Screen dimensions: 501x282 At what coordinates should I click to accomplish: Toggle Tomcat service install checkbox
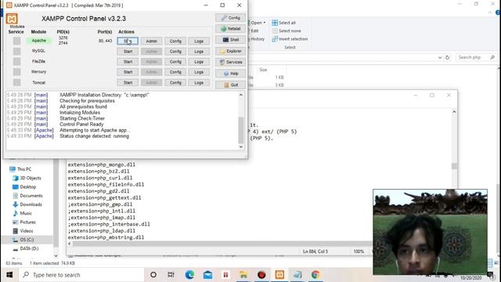(16, 82)
